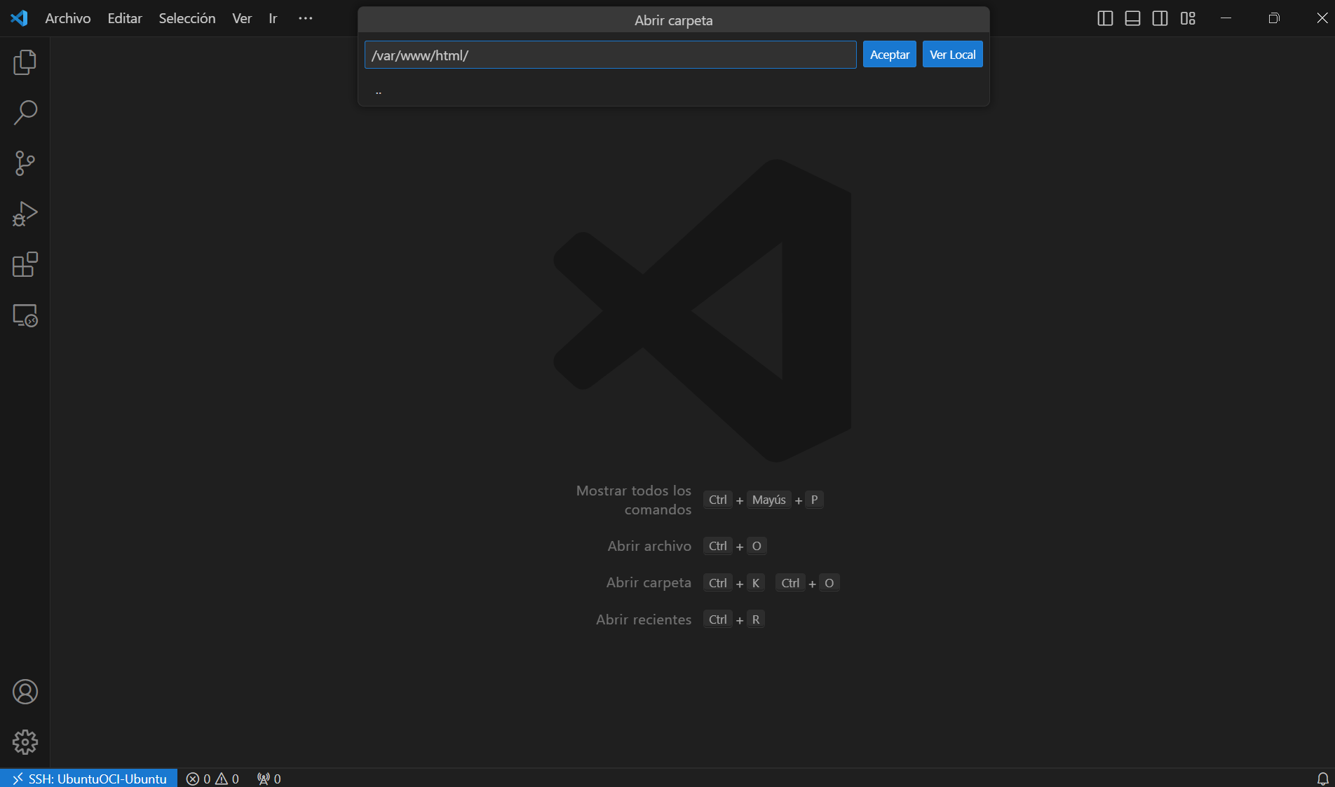Open the notifications bell in status bar
Viewport: 1335px width, 787px height.
click(1322, 779)
